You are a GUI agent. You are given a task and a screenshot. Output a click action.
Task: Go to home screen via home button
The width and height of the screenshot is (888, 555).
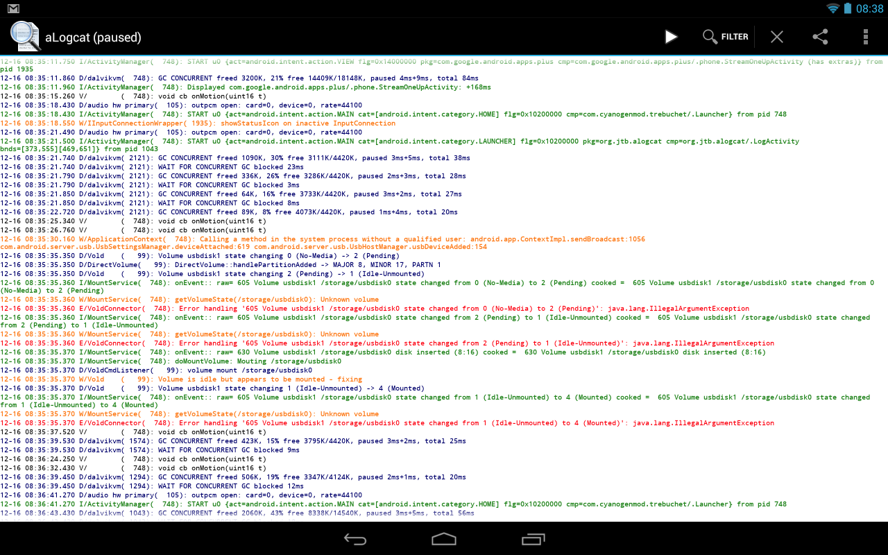(x=444, y=539)
